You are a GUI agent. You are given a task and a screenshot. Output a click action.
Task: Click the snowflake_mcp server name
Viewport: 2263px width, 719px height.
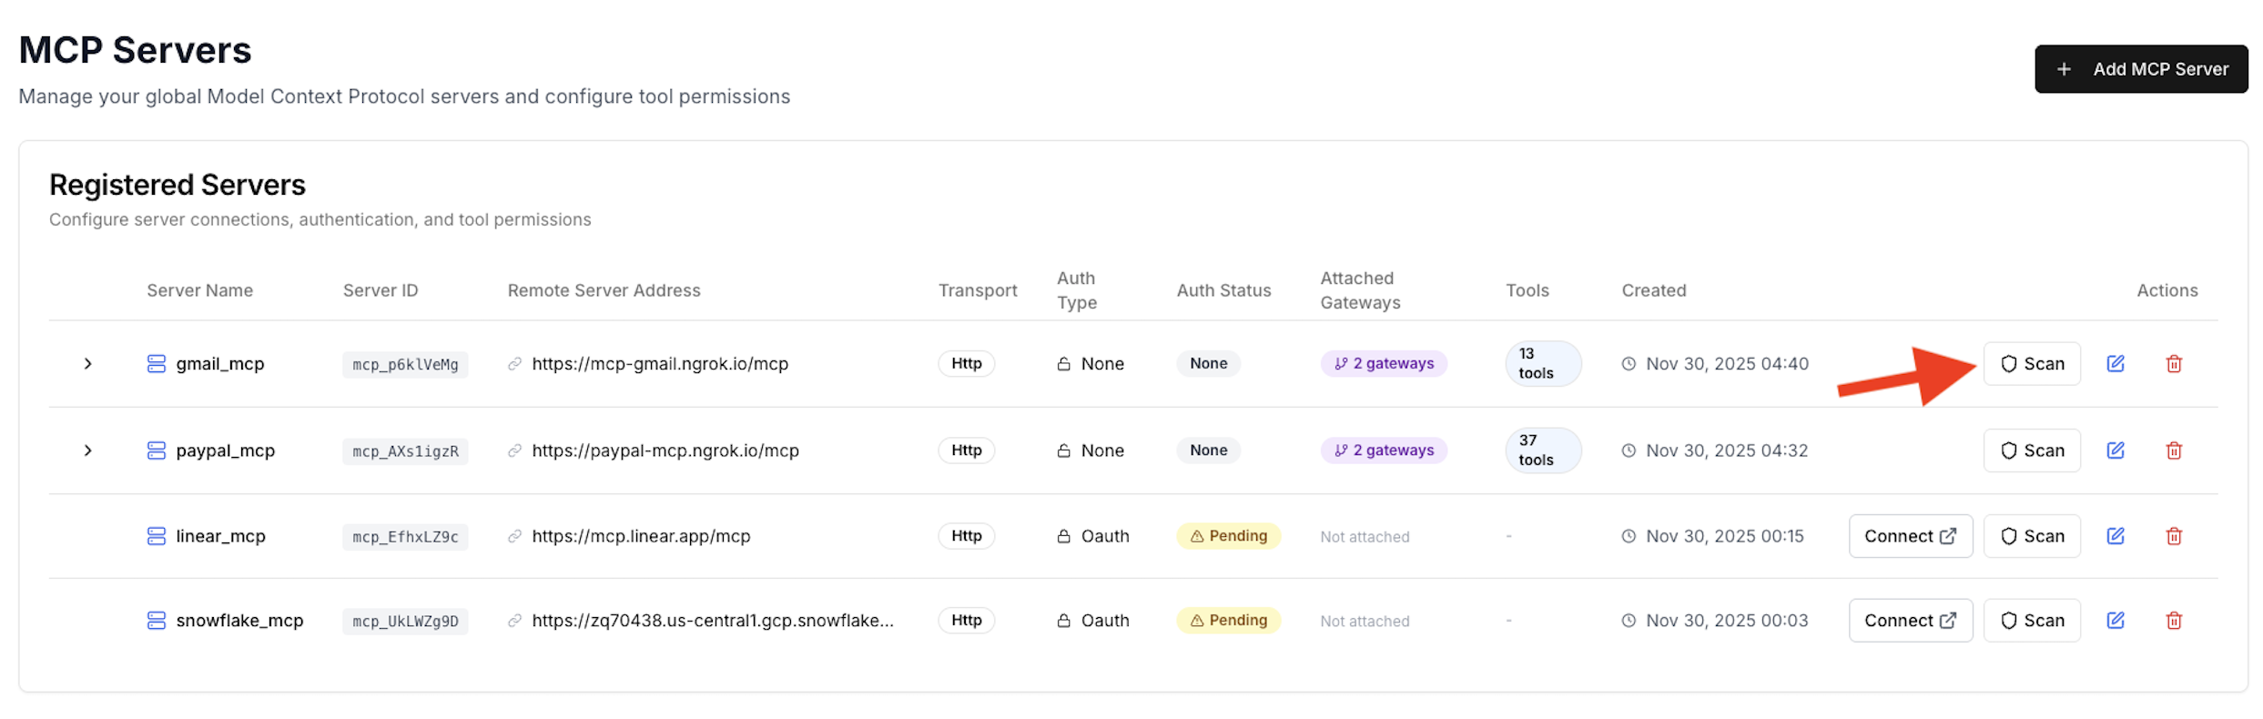pyautogui.click(x=239, y=621)
